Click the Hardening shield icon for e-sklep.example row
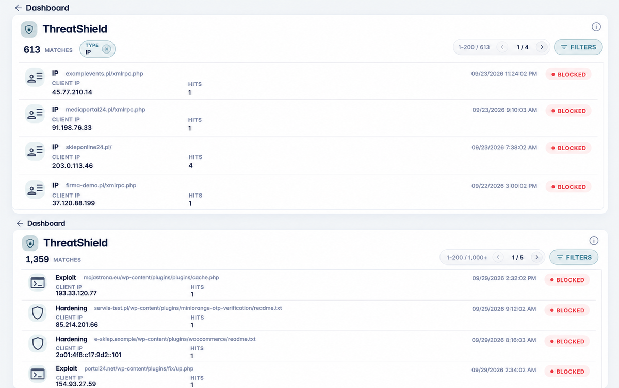Image resolution: width=619 pixels, height=388 pixels. point(38,344)
